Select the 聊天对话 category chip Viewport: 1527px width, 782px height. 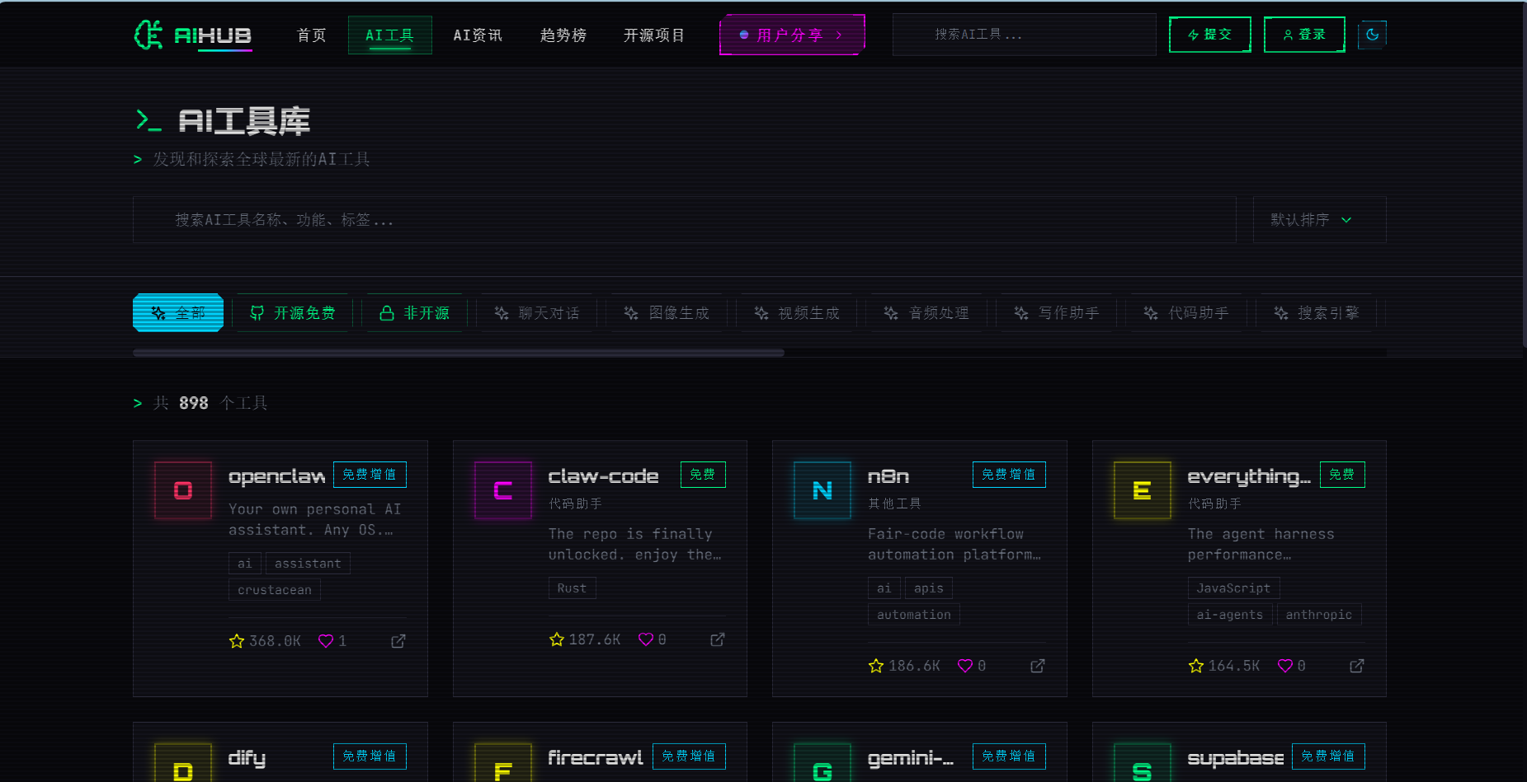(537, 313)
